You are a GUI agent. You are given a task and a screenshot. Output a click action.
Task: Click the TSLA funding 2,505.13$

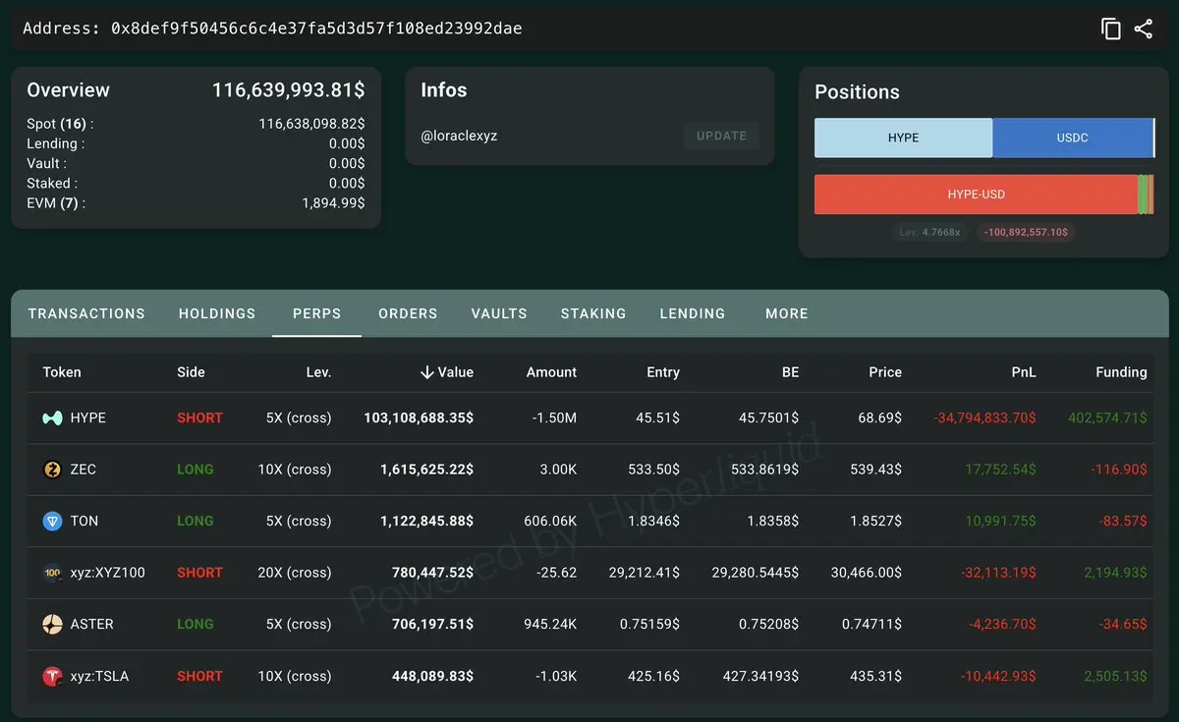pyautogui.click(x=1115, y=676)
